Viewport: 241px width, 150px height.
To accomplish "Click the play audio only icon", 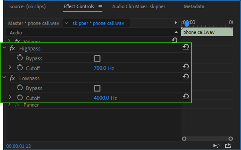I will click(x=216, y=146).
